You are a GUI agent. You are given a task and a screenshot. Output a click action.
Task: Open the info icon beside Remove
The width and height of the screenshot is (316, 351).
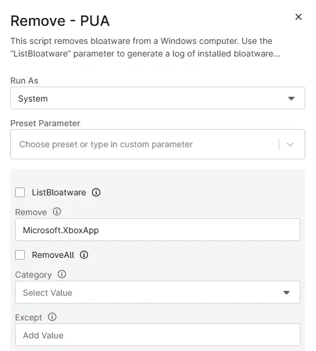[x=57, y=212]
